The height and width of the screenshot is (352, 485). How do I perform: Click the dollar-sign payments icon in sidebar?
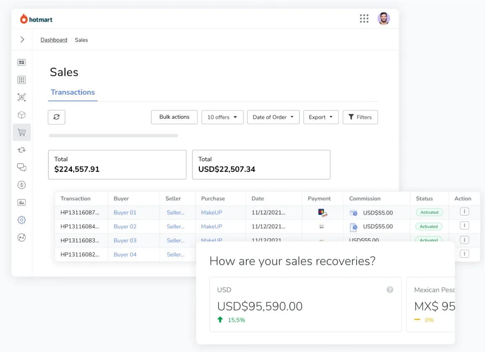[x=21, y=184]
